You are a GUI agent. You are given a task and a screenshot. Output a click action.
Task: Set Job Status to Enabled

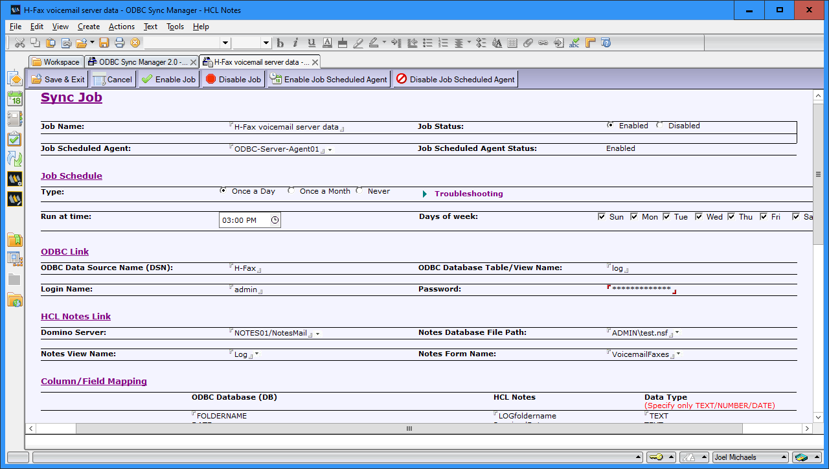coord(610,126)
